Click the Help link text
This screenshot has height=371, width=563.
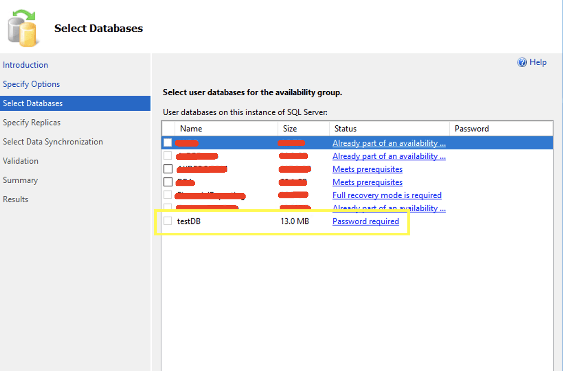tap(538, 62)
